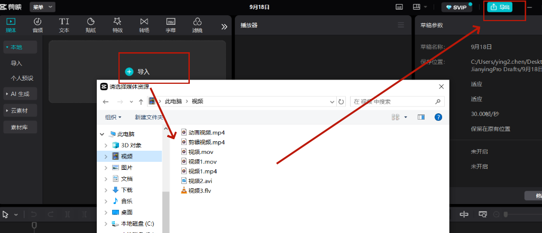Open the 字幕 (Captions) panel
The height and width of the screenshot is (233, 542).
coord(170,24)
